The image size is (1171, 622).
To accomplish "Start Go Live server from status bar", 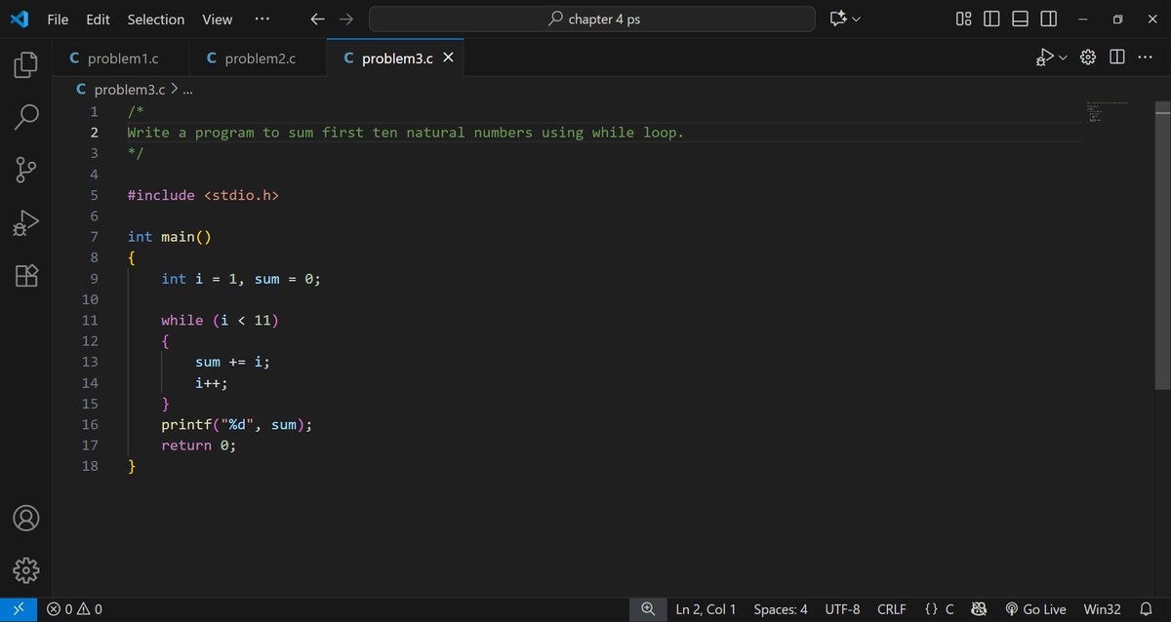I will tap(1035, 608).
